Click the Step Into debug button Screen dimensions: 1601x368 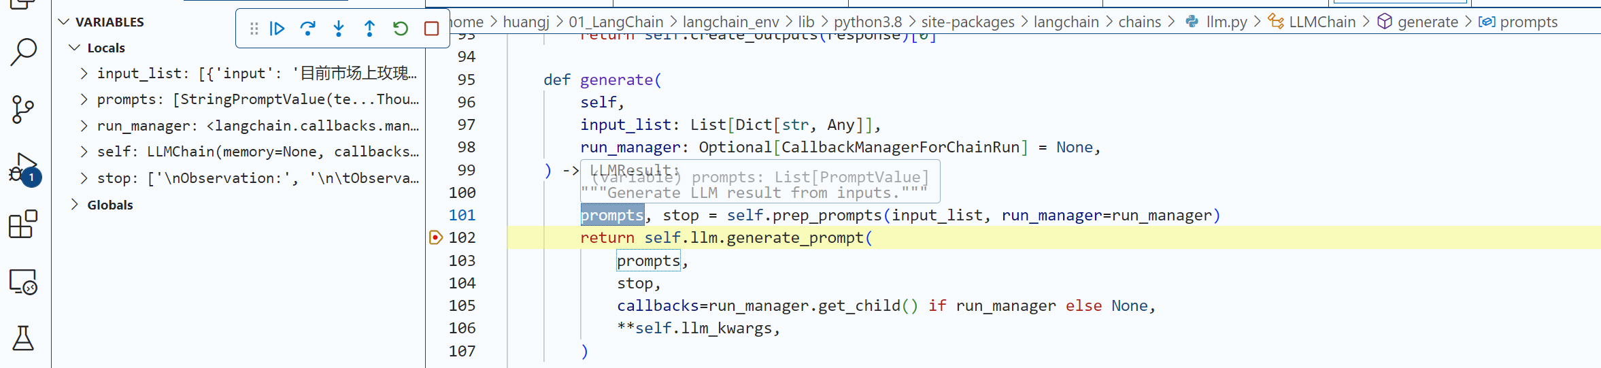pos(339,29)
